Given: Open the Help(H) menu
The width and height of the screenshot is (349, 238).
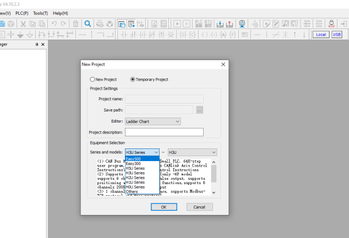Looking at the screenshot, I should tap(61, 13).
